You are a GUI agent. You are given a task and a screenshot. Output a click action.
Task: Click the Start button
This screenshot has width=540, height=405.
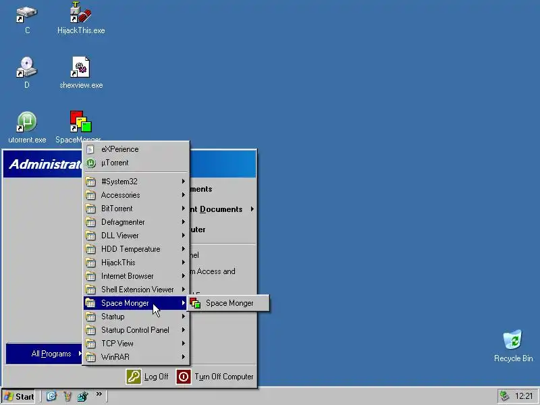(x=19, y=396)
